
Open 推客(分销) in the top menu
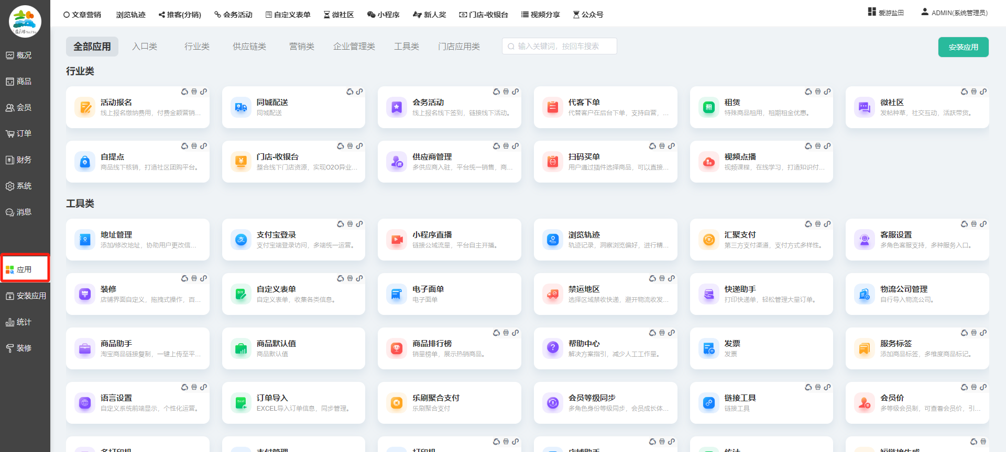pyautogui.click(x=180, y=15)
